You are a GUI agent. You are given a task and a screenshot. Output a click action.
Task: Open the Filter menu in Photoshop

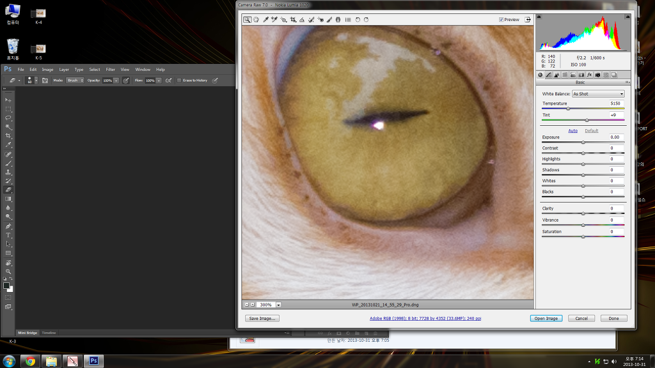coord(111,69)
